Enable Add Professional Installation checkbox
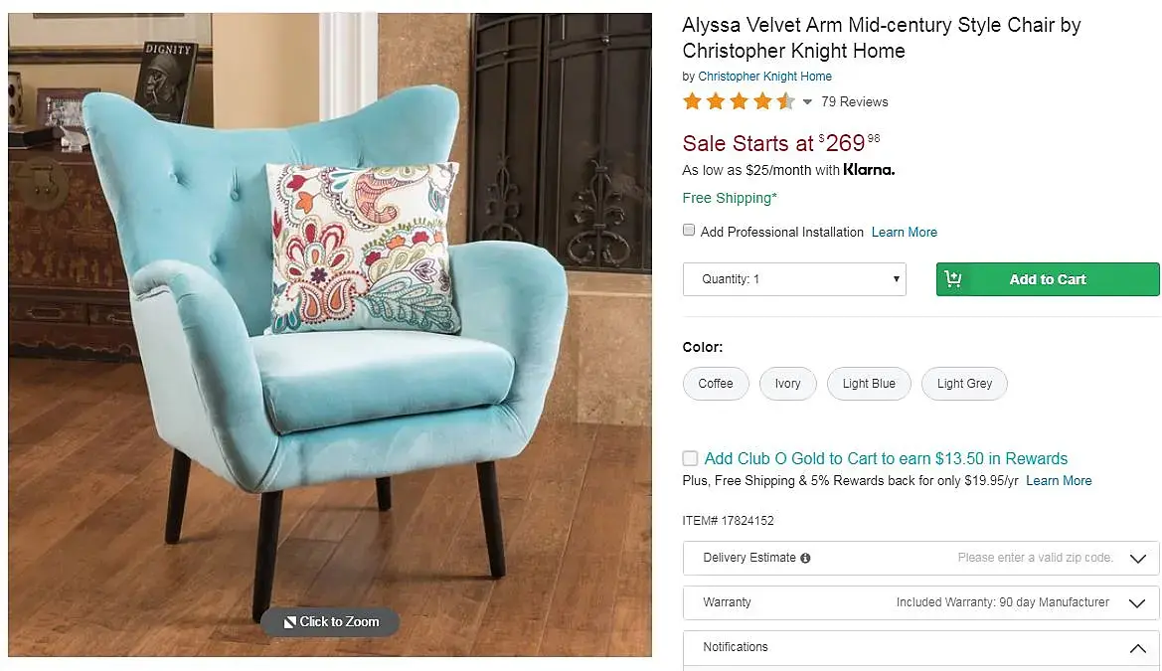Image resolution: width=1162 pixels, height=671 pixels. (689, 231)
